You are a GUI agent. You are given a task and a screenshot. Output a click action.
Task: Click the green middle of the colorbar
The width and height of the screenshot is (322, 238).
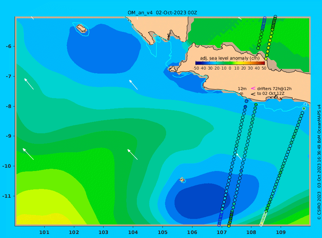click(230, 63)
